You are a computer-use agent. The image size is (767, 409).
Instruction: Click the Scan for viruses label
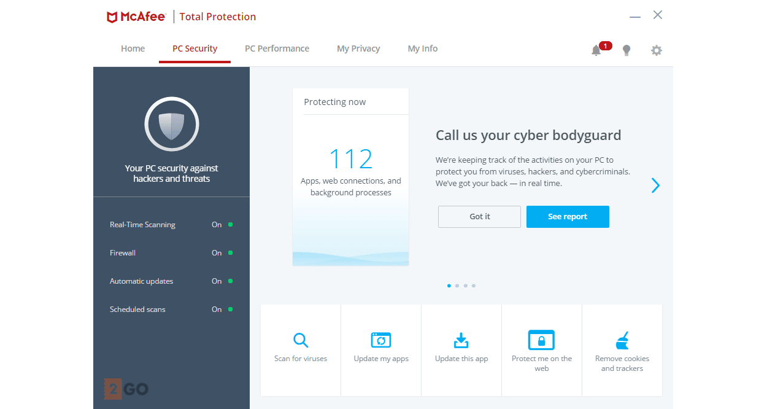click(x=301, y=359)
